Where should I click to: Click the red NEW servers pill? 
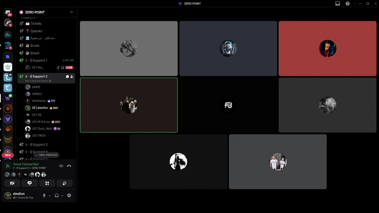pos(8,155)
